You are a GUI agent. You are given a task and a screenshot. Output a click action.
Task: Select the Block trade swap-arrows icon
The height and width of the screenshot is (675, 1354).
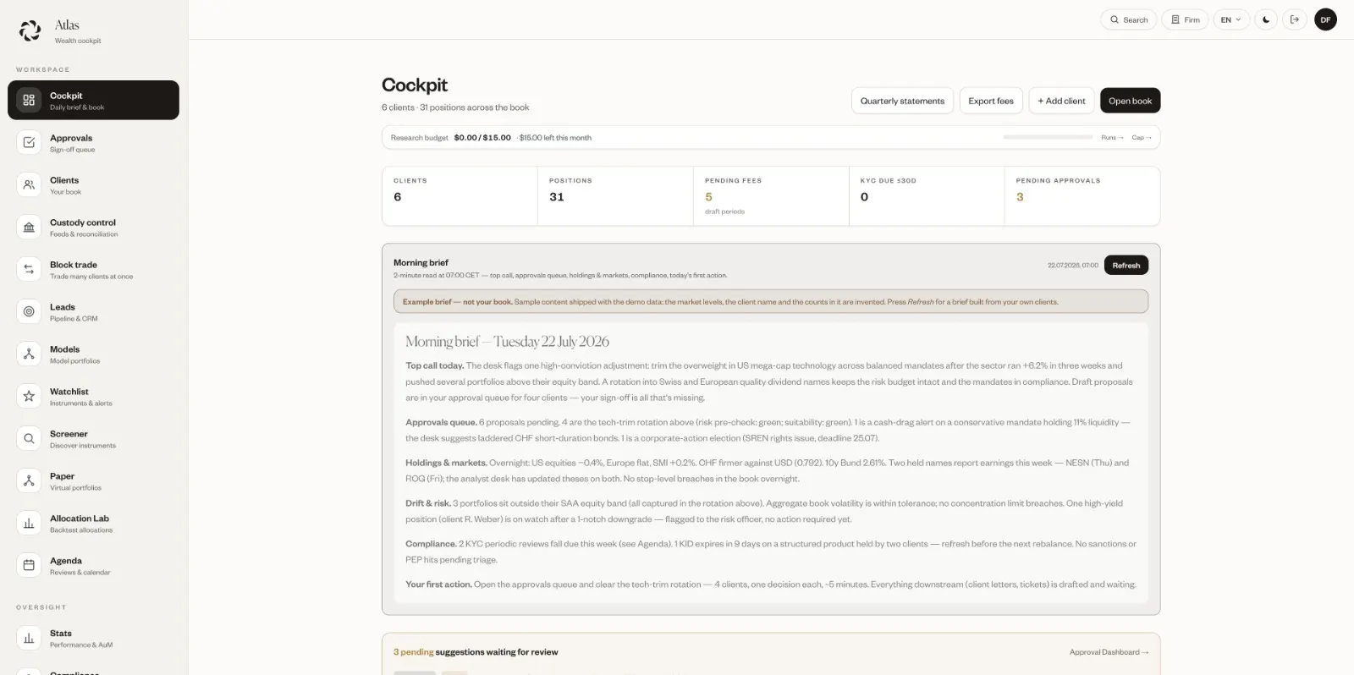[x=29, y=269]
